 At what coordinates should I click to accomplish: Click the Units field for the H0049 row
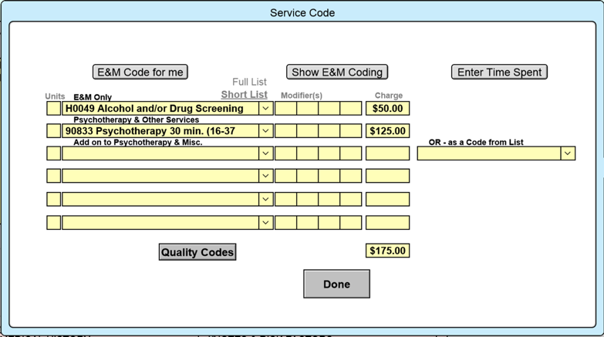[x=53, y=109]
